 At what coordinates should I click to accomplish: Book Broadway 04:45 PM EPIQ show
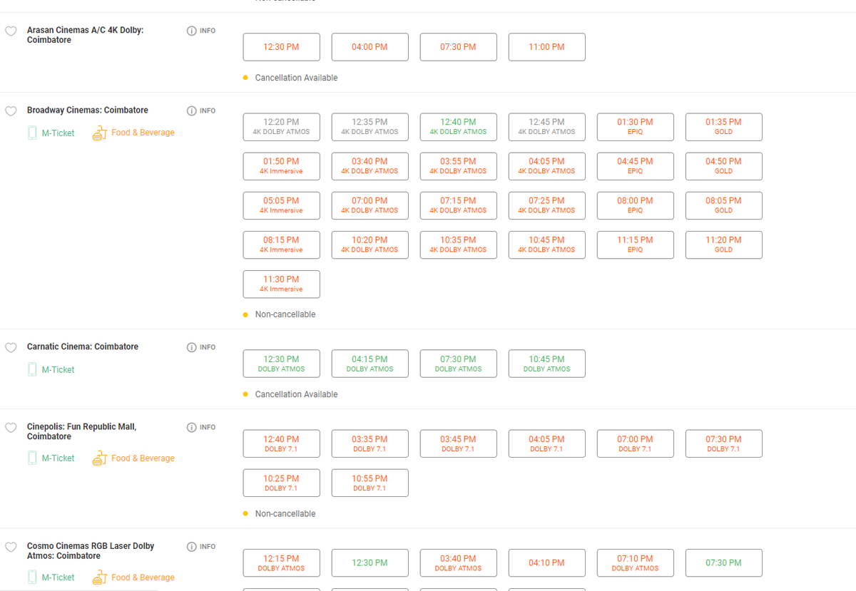click(x=635, y=166)
